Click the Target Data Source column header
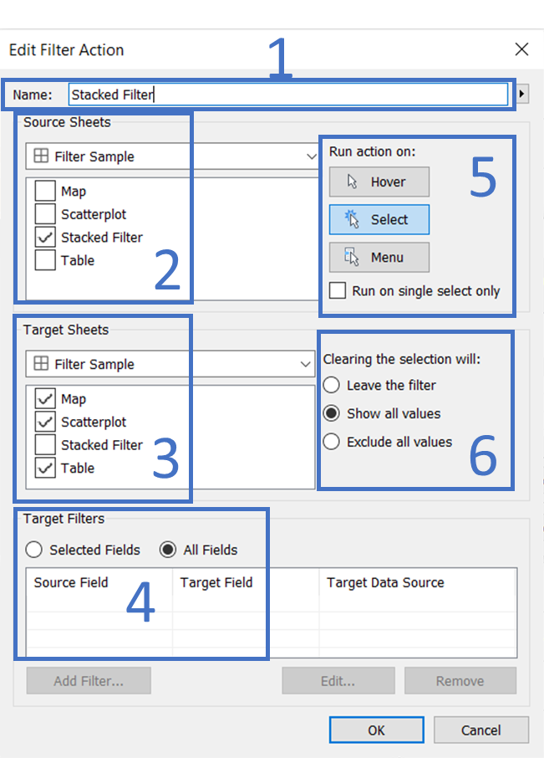The image size is (544, 758). coord(385,582)
